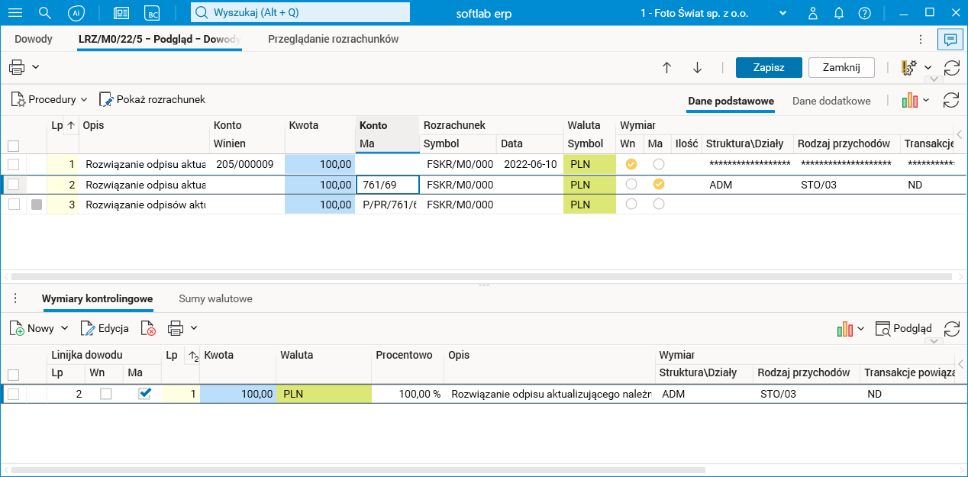Screen dimensions: 968x477
Task: Open the notifications bell
Action: click(838, 13)
